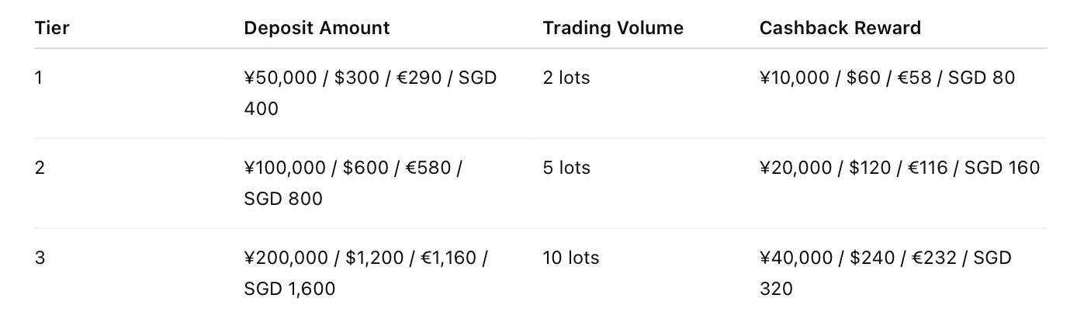Image resolution: width=1077 pixels, height=326 pixels.
Task: Click the ¥200,000 deposit amount text
Action: (x=285, y=258)
